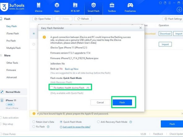This screenshot has width=183, height=137.
Task: Close the Easy Flash Reminder dialog
Action: [x=141, y=28]
